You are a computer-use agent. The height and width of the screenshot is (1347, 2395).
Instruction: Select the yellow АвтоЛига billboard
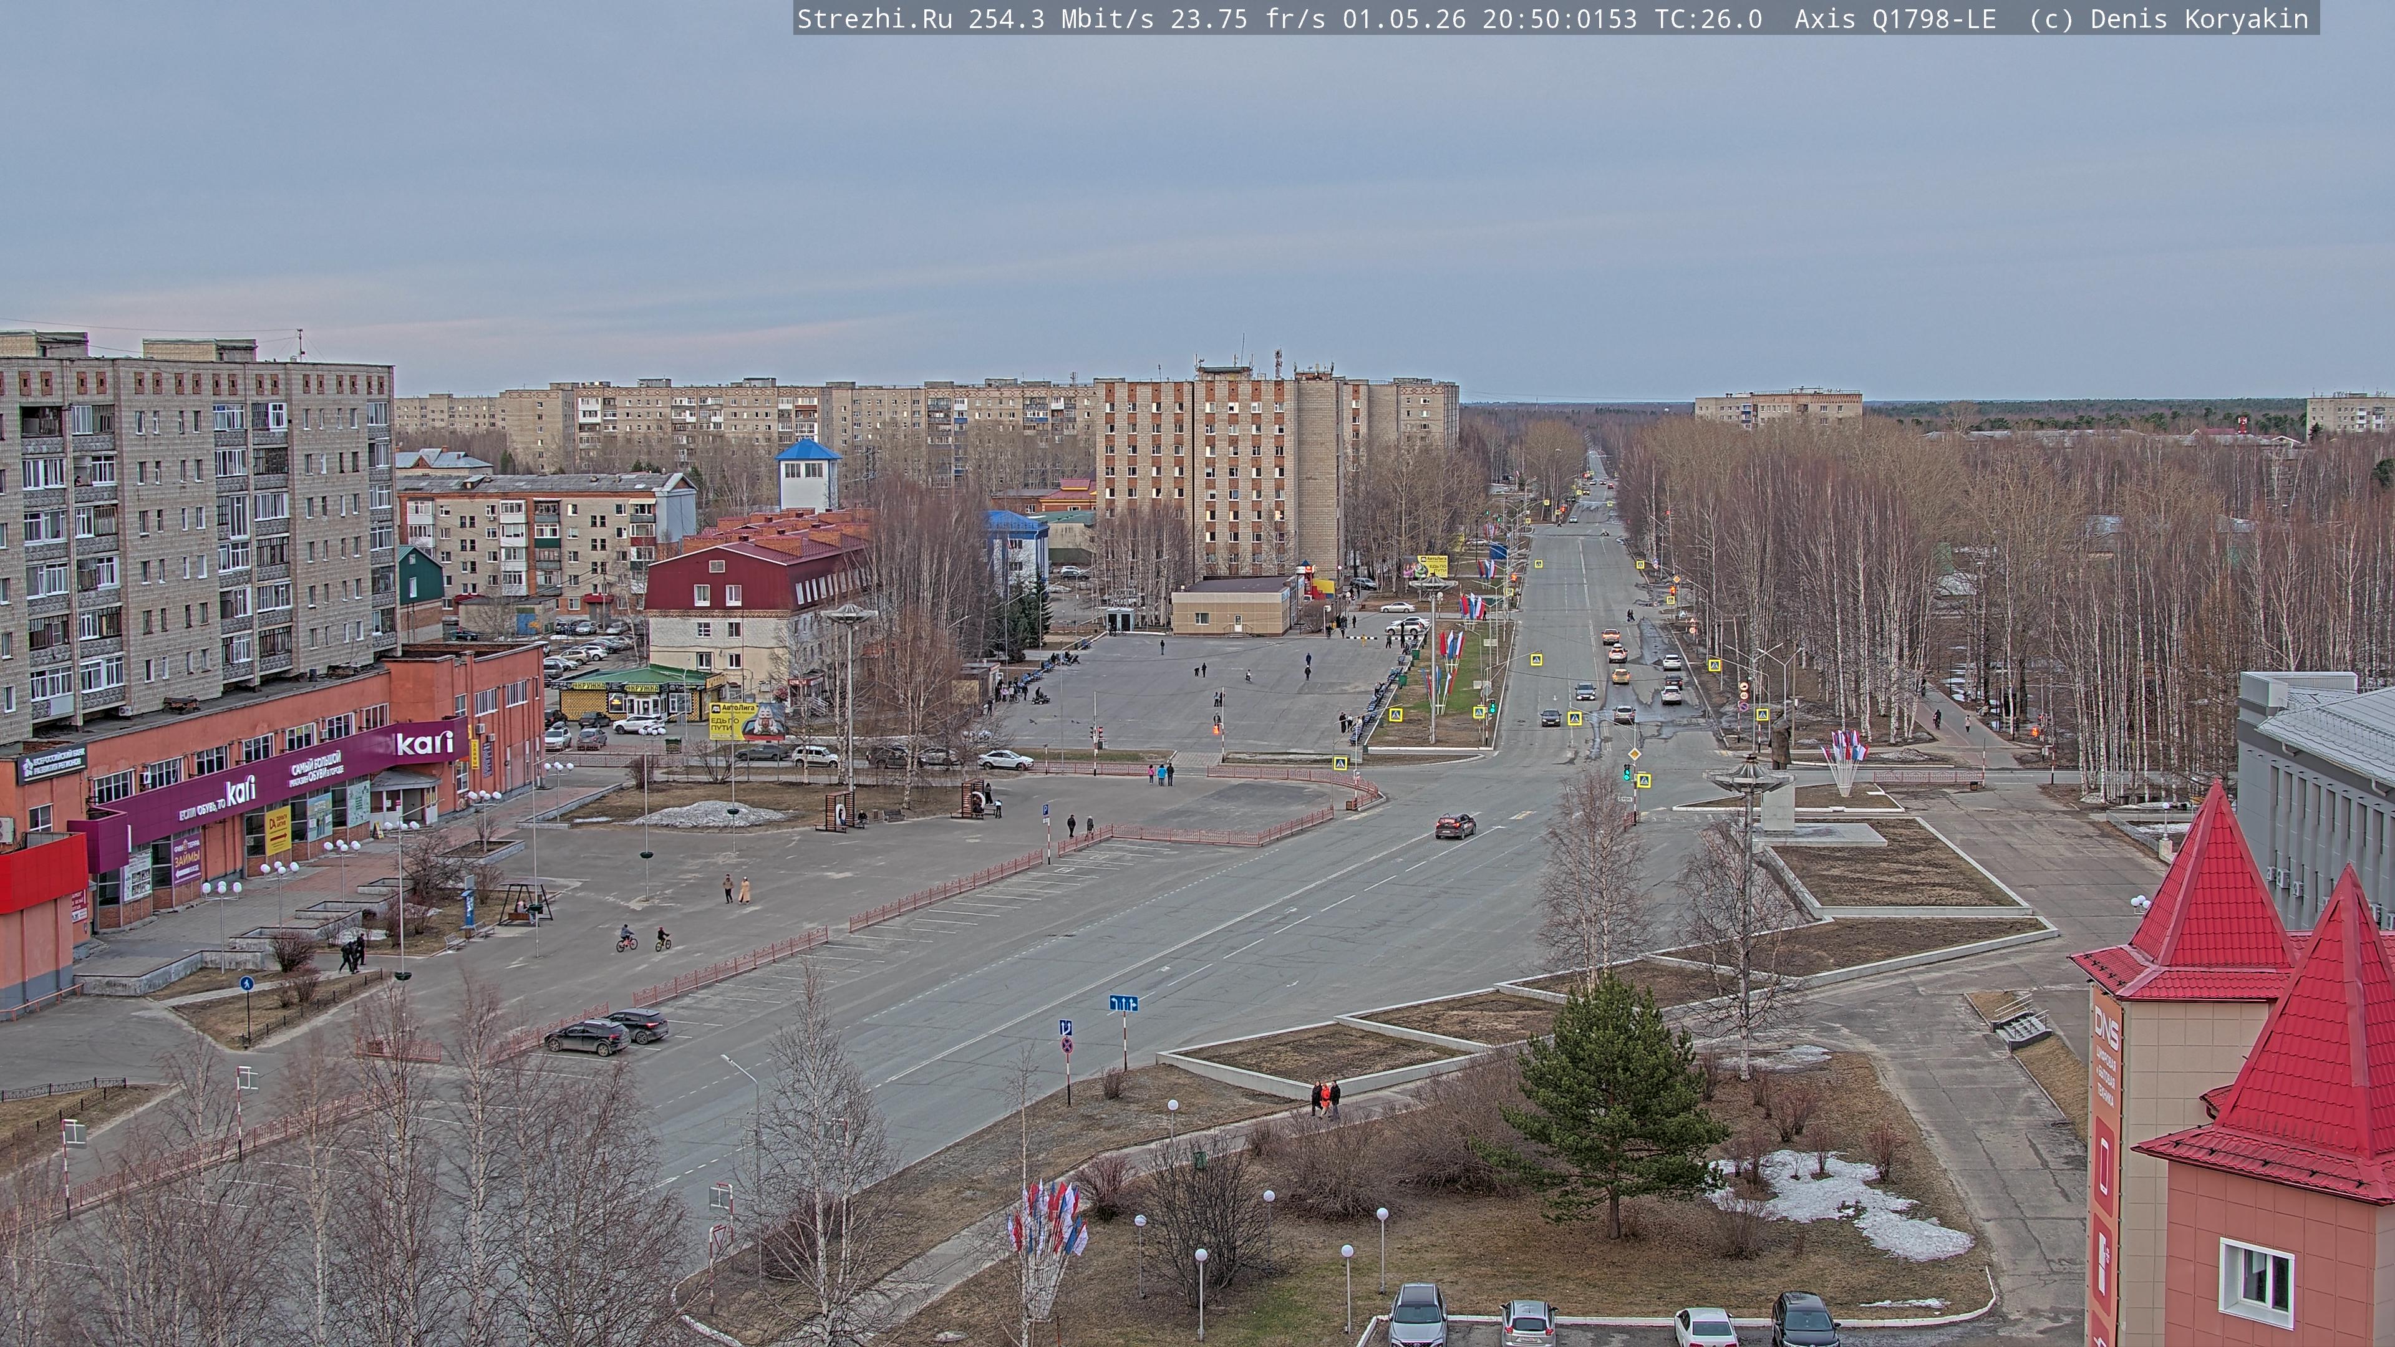coord(731,720)
